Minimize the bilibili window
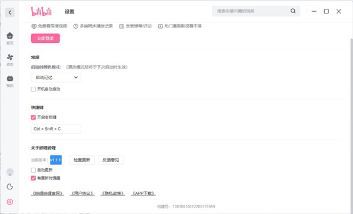The image size is (353, 214). point(314,11)
